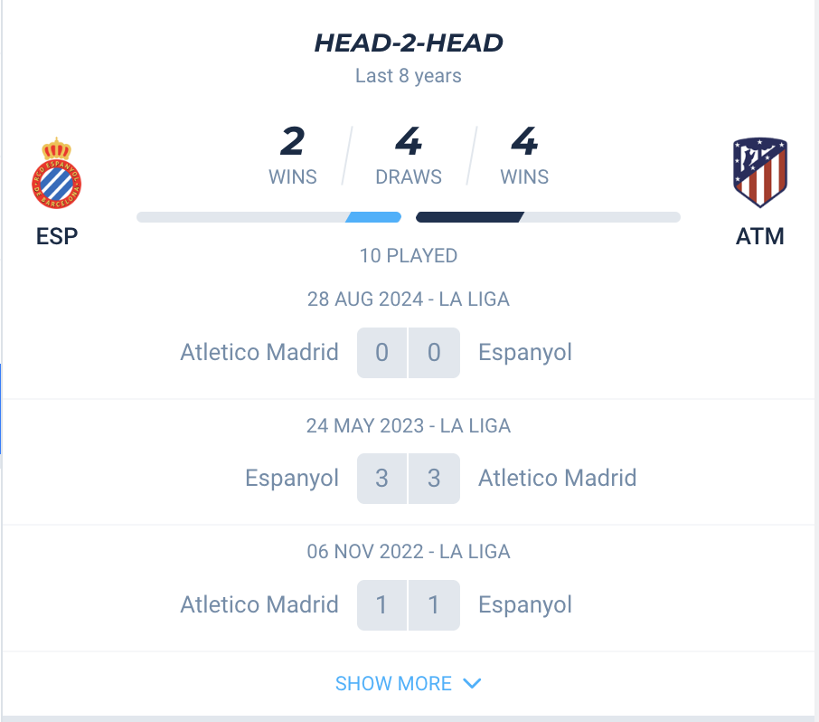Click the 1-1 score box
Screen dimensions: 819x722
tap(409, 605)
